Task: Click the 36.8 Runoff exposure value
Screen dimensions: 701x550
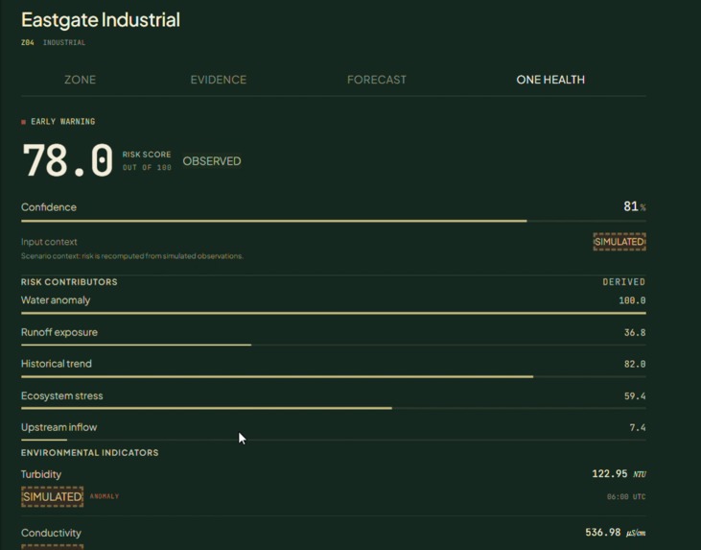Action: pyautogui.click(x=635, y=332)
